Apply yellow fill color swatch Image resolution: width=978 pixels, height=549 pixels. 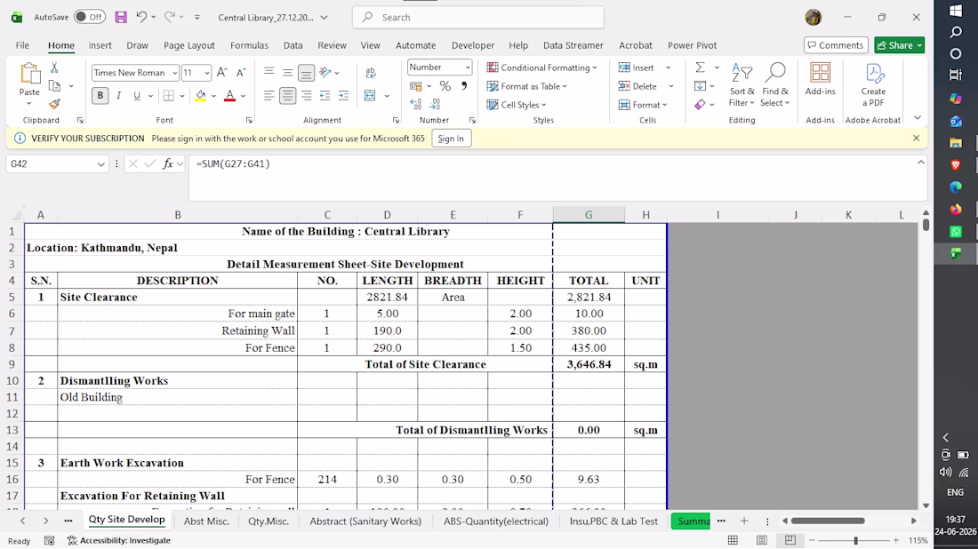click(200, 95)
